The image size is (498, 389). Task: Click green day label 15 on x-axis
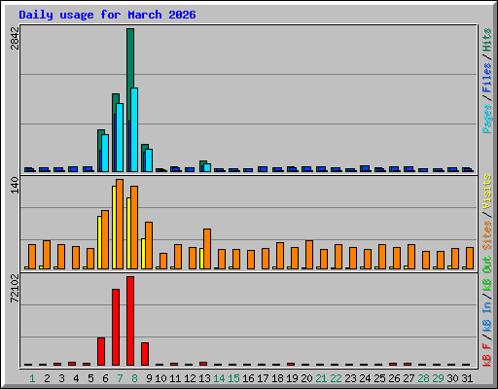(233, 378)
